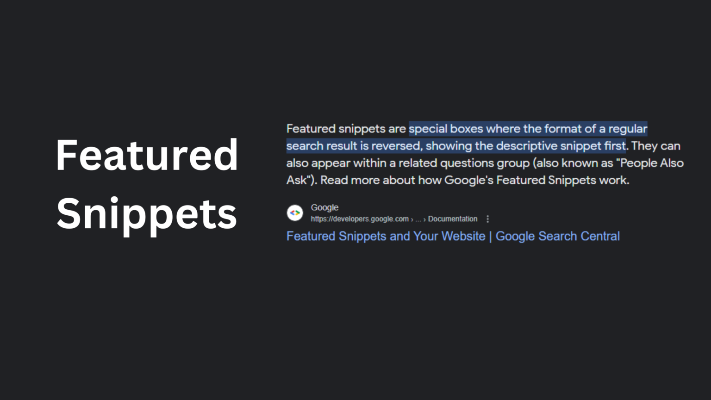
Task: Expand the chevron before Documentation
Action: pos(424,219)
